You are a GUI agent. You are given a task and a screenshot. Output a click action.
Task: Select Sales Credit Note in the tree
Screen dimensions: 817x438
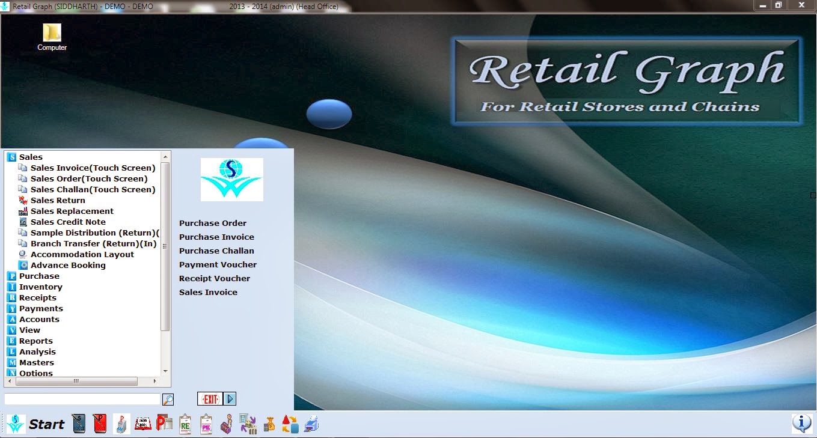pos(68,222)
